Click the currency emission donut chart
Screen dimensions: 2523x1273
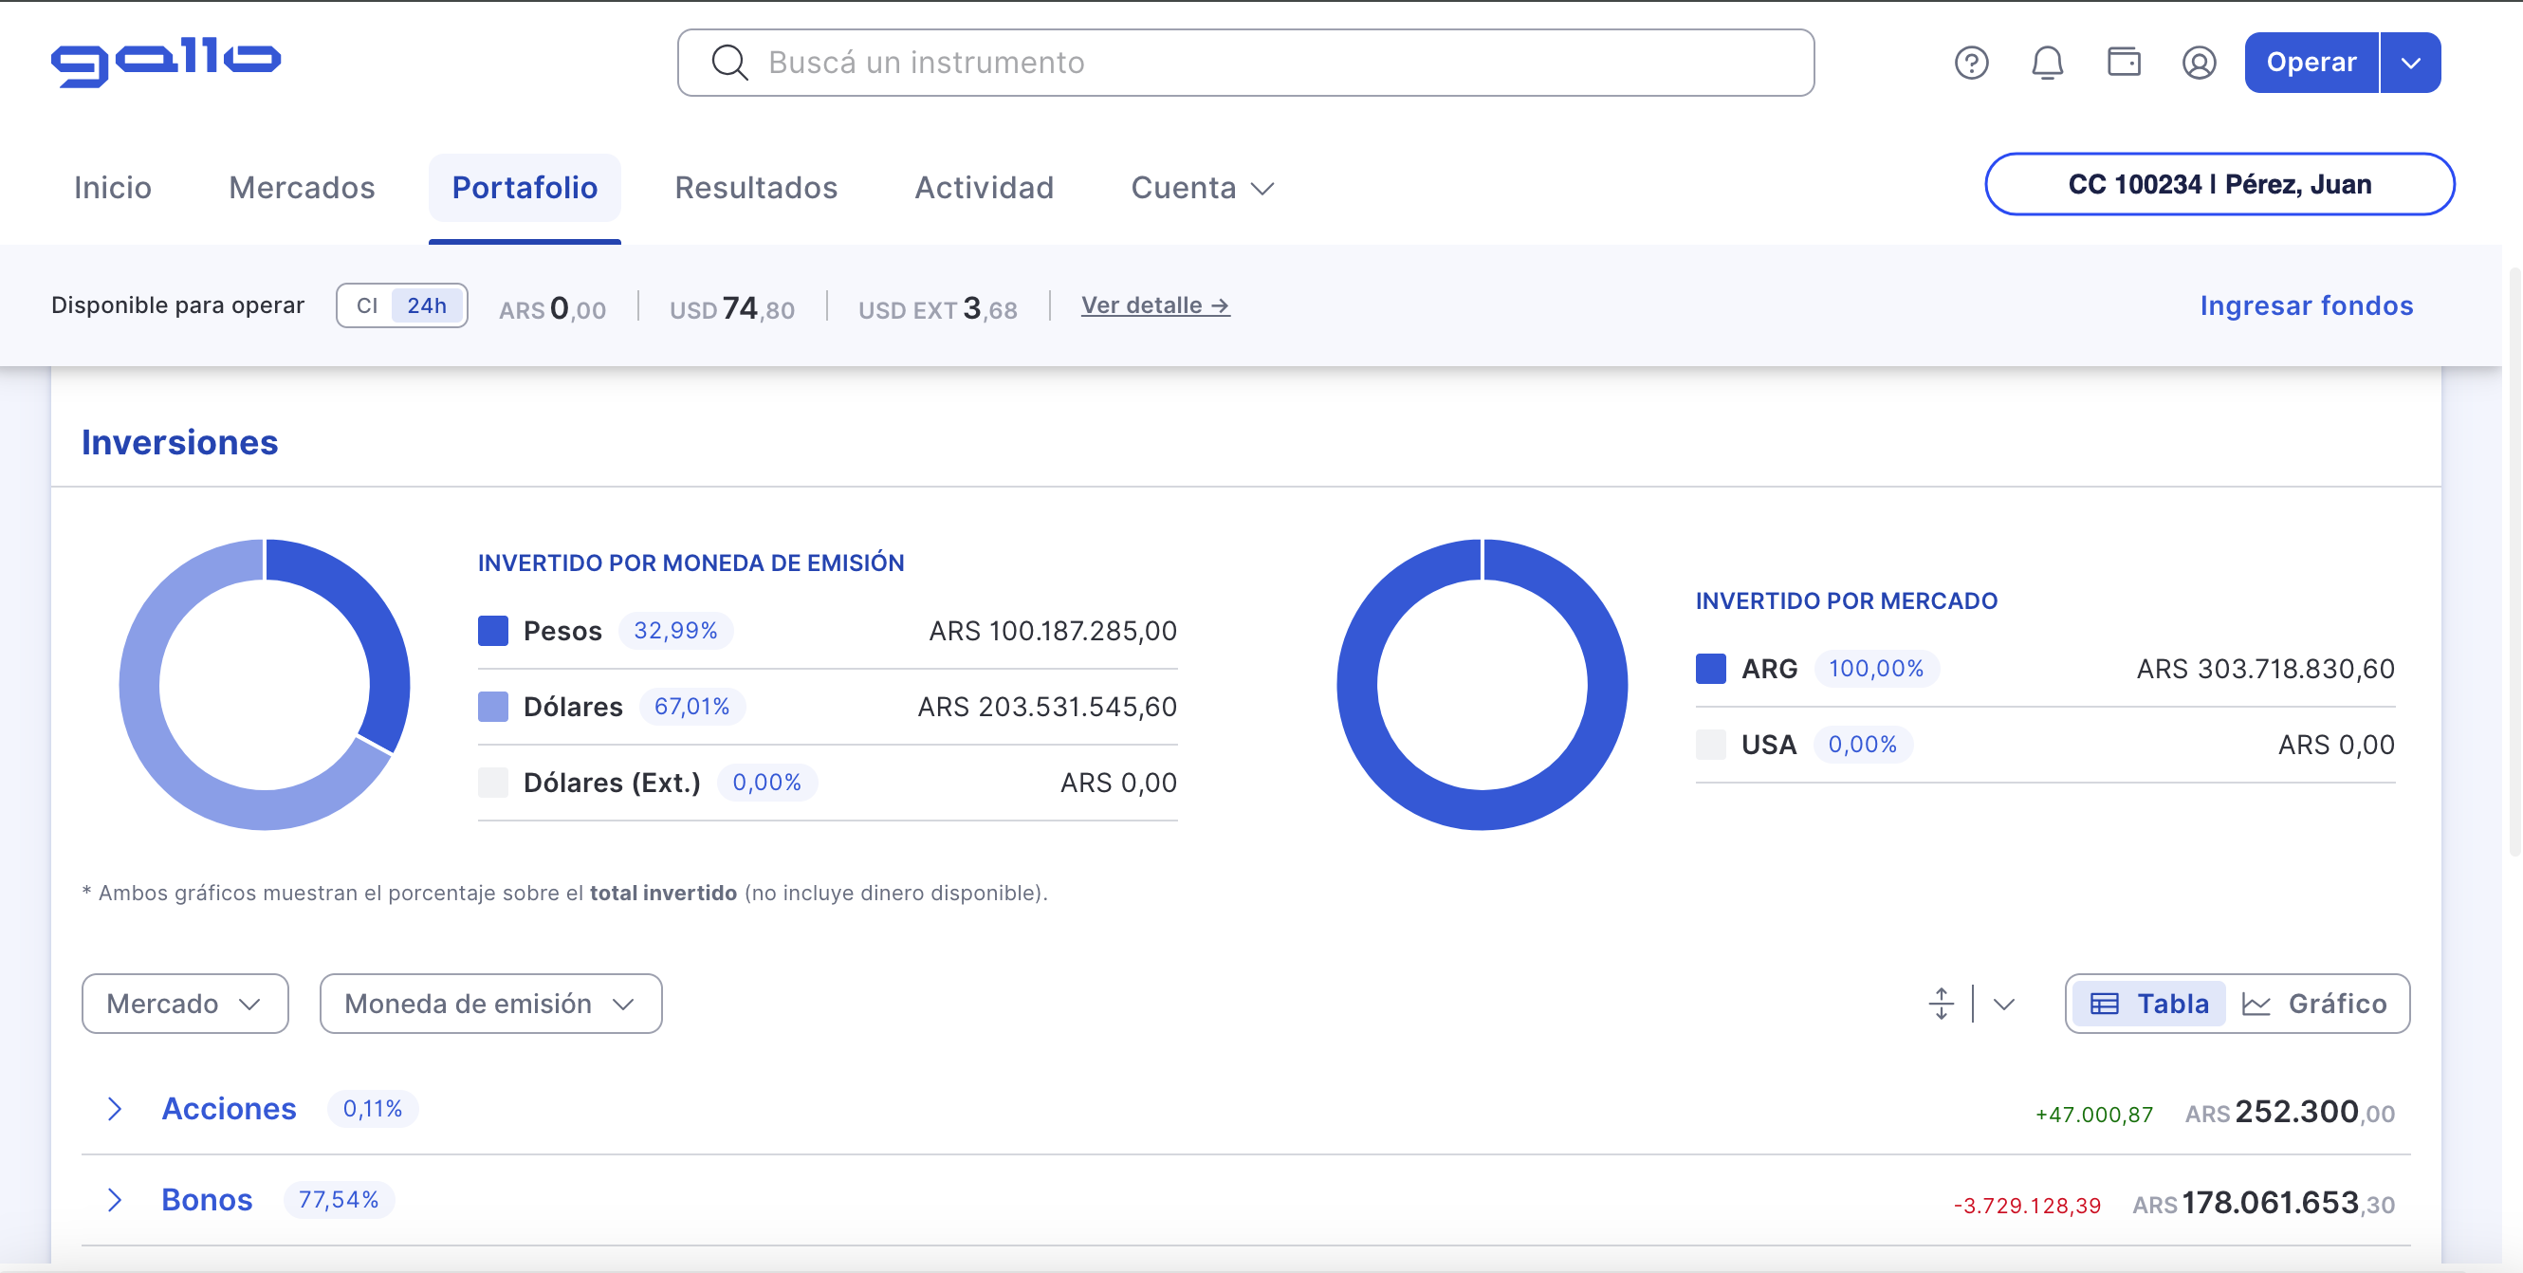click(x=265, y=685)
